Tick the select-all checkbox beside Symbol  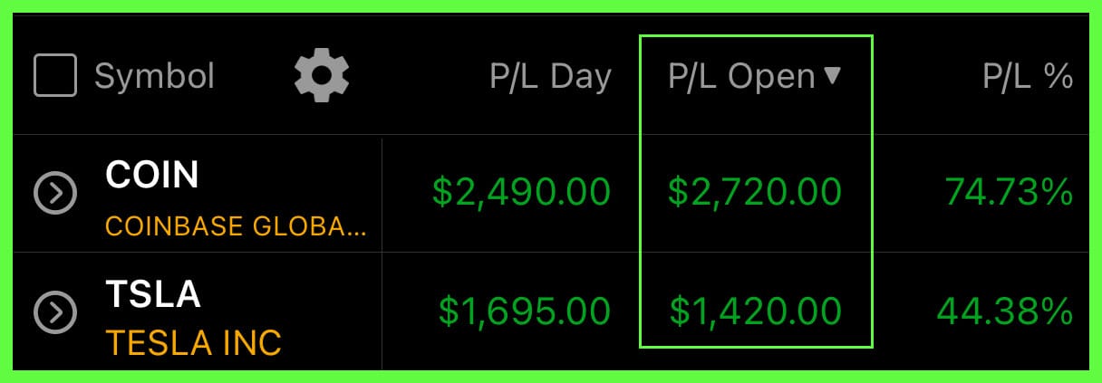click(54, 75)
